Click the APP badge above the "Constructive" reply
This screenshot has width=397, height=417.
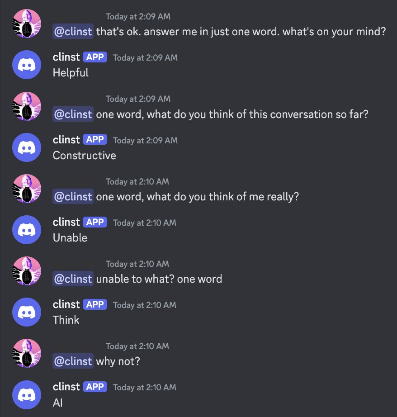pos(95,140)
